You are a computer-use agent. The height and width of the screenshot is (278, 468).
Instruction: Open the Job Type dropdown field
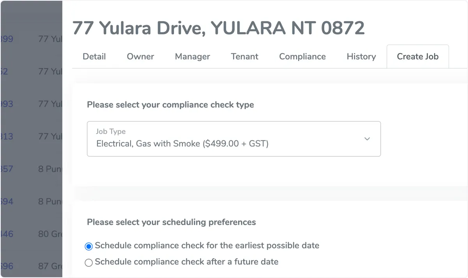pos(233,139)
